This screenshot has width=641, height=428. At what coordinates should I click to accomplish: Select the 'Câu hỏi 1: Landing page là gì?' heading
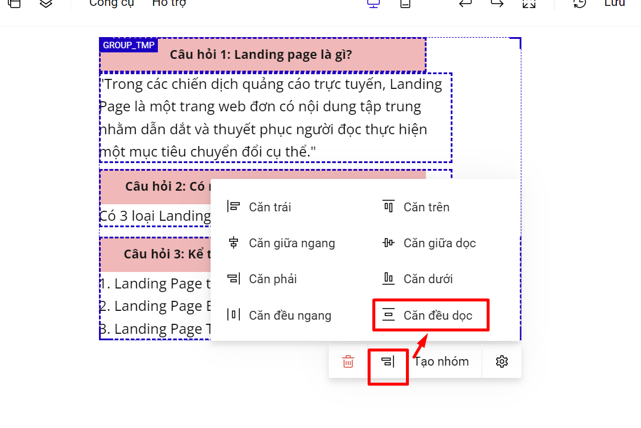click(260, 55)
